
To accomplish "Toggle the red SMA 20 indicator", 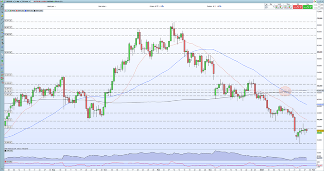I will [x=19, y=10].
